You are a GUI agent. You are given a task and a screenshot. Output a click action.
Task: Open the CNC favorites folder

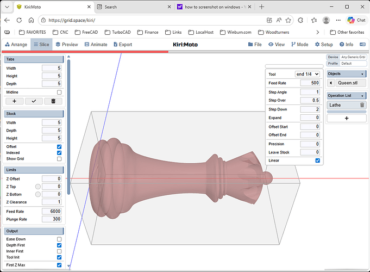pos(60,33)
